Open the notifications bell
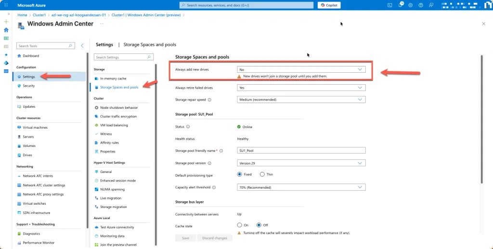 (400, 5)
